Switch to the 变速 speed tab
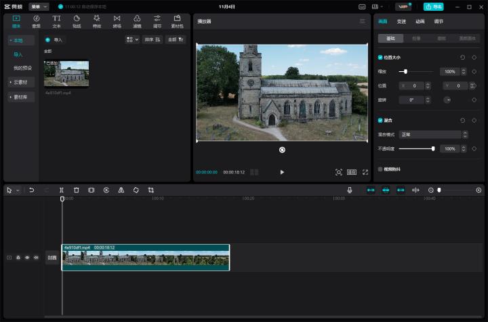The width and height of the screenshot is (488, 322). pos(402,22)
